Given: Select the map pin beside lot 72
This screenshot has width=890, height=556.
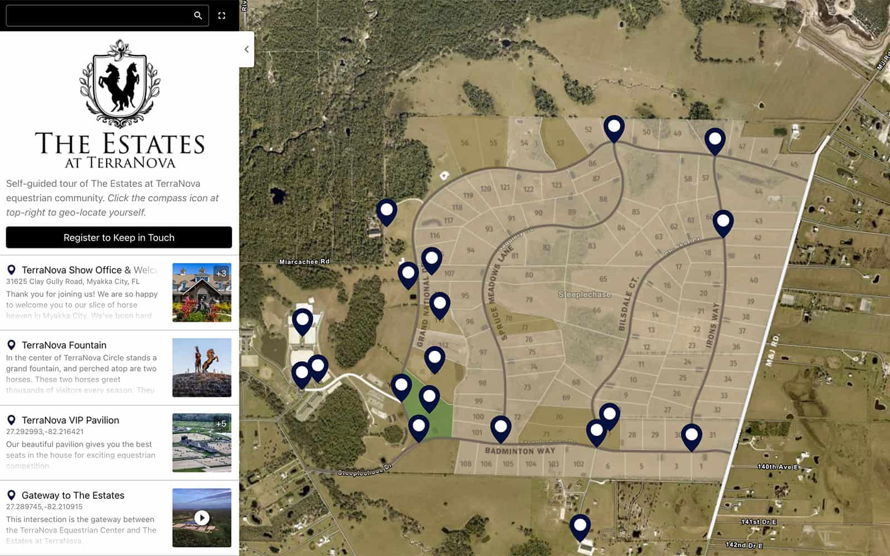Looking at the screenshot, I should click(x=501, y=430).
